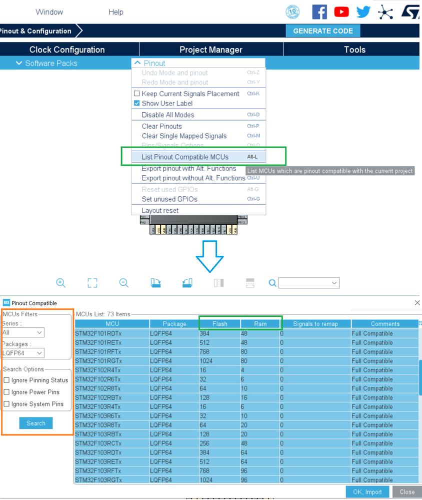Choose Layout reset entry

[198, 210]
